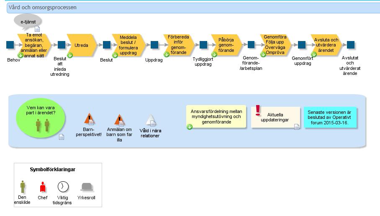This screenshot has height=216, width=380.
Task: Open the e-tjänst speech bubble
Action: click(28, 22)
